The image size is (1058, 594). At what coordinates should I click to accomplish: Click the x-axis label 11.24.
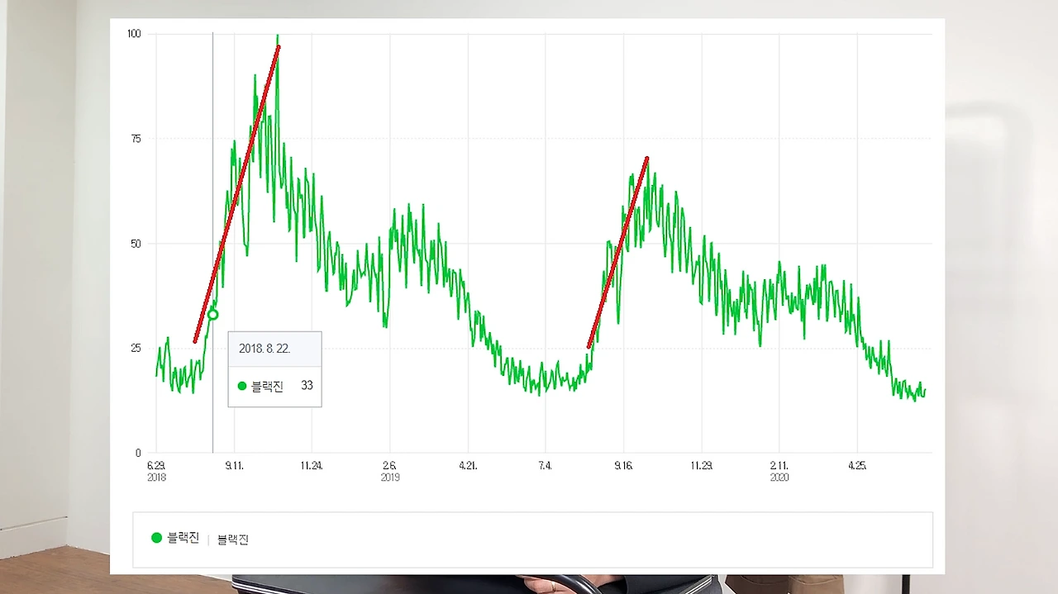tap(312, 466)
